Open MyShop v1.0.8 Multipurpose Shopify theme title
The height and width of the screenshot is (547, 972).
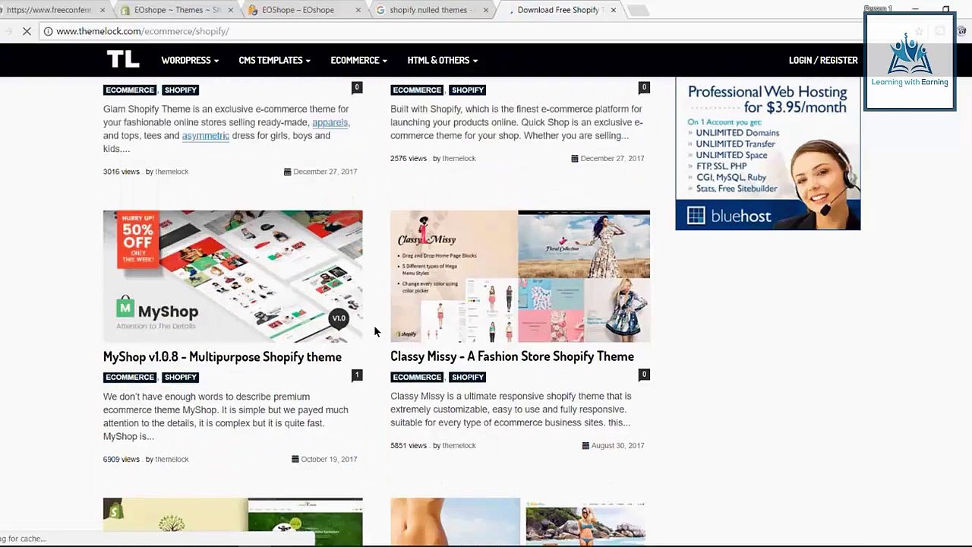click(x=222, y=356)
